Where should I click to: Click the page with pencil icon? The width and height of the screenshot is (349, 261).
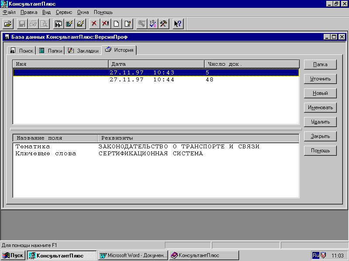(x=127, y=23)
